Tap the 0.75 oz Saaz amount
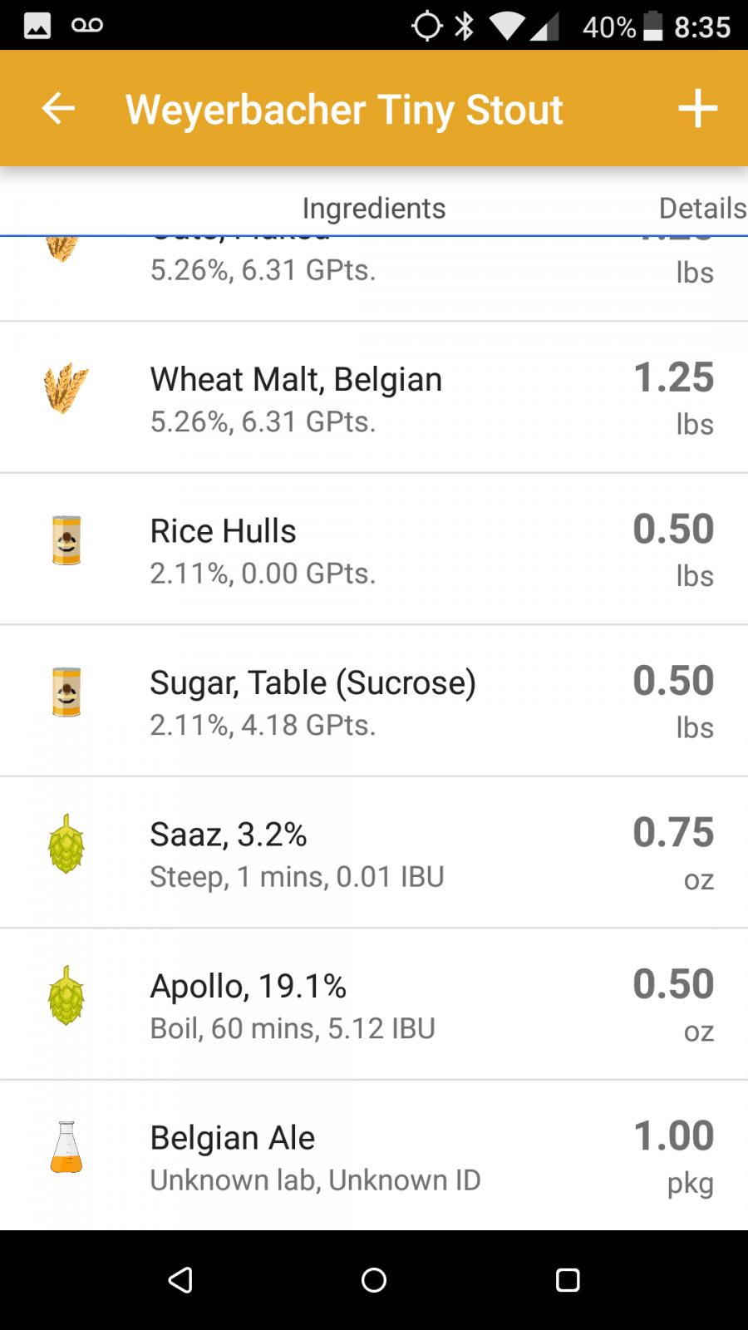Image resolution: width=748 pixels, height=1330 pixels. (x=674, y=852)
